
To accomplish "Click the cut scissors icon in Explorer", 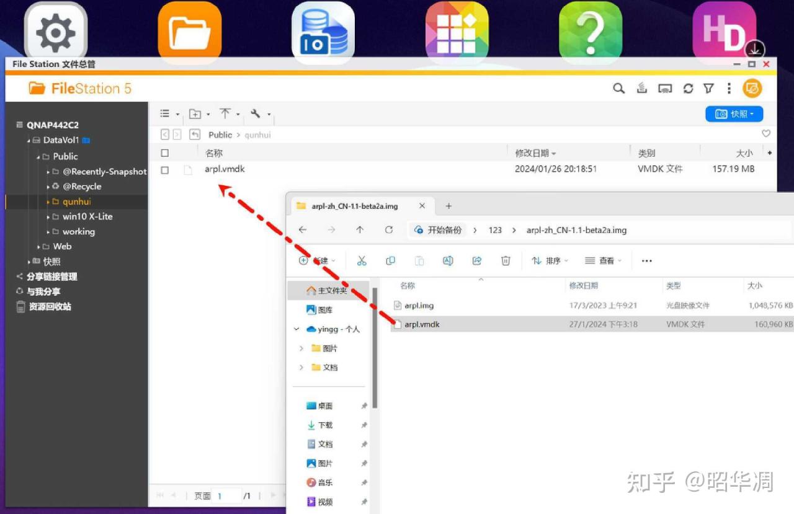I will point(362,261).
